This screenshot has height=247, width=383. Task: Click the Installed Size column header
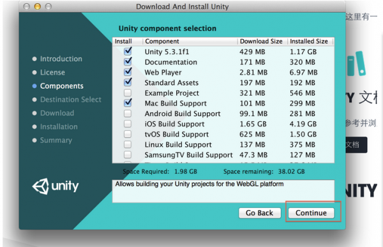click(x=310, y=41)
